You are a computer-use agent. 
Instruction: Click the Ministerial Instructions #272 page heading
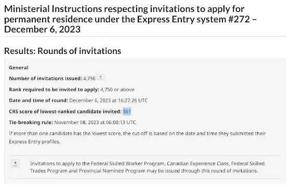pos(130,19)
